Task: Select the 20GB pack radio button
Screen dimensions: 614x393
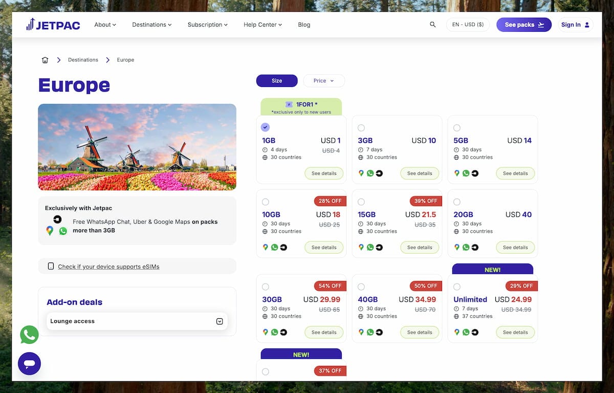Action: point(457,202)
